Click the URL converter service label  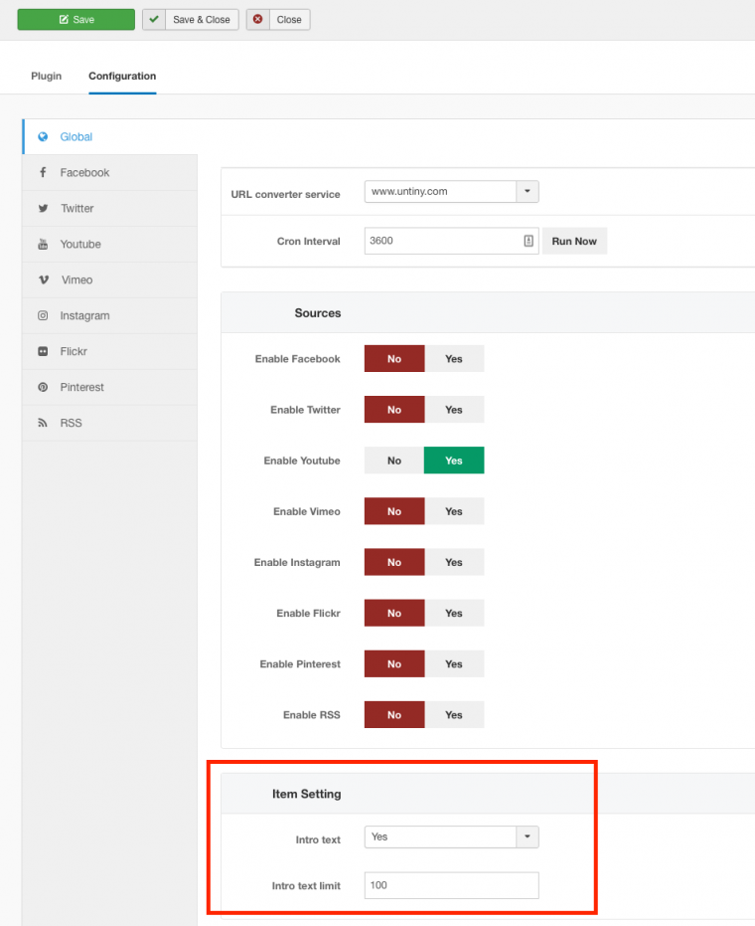pos(285,194)
